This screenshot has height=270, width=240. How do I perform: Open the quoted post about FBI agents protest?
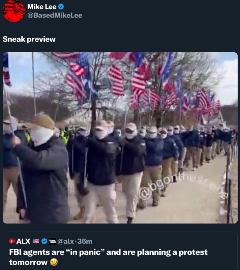click(120, 251)
